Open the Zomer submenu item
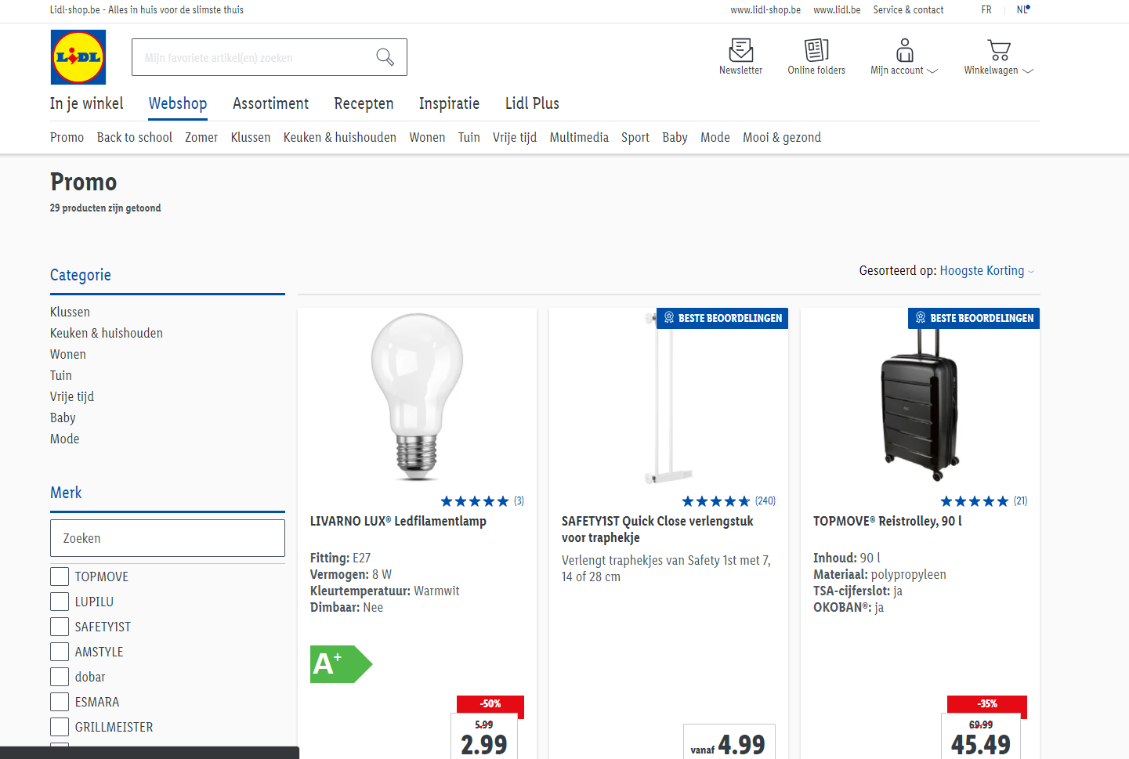This screenshot has width=1129, height=759. [201, 138]
